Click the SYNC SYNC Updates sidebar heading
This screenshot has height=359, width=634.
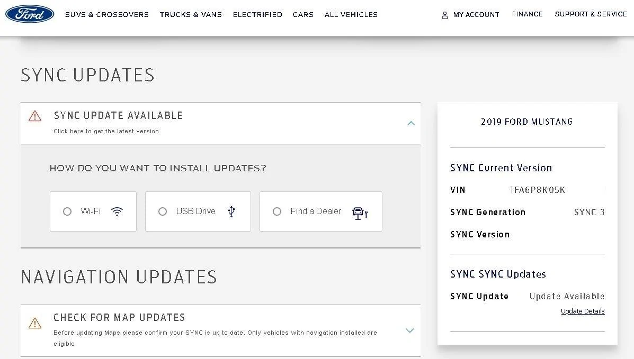click(x=498, y=274)
